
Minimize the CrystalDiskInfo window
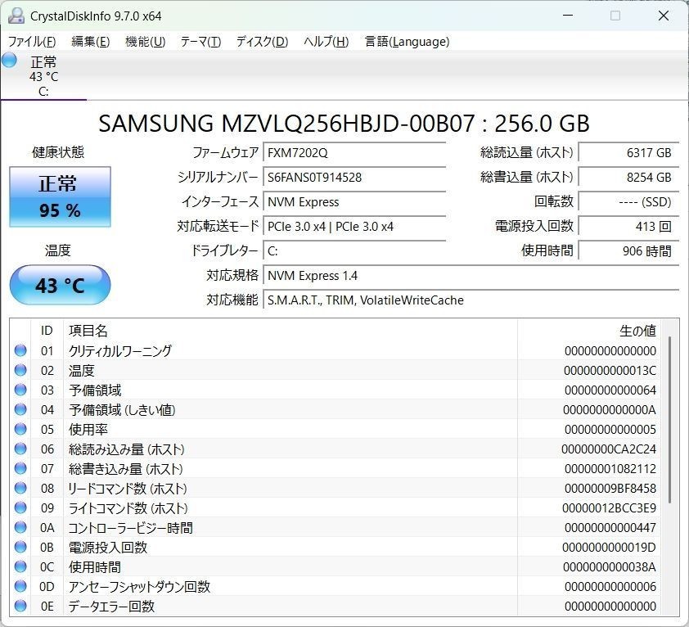(568, 16)
